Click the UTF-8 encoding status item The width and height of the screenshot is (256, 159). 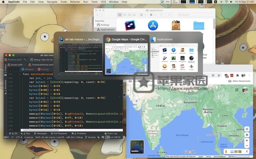click(19, 137)
